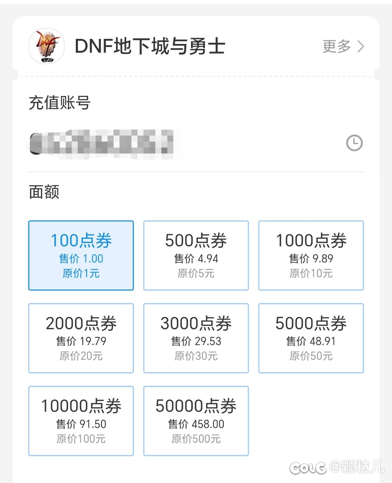Select the 10000点券 denomination

[81, 421]
